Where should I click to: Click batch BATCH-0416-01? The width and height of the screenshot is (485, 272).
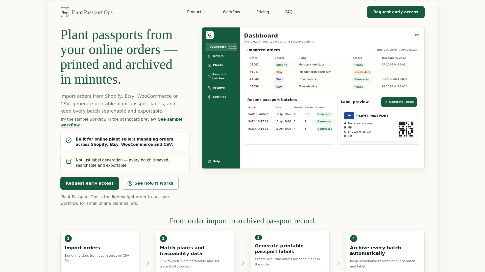tap(258, 129)
